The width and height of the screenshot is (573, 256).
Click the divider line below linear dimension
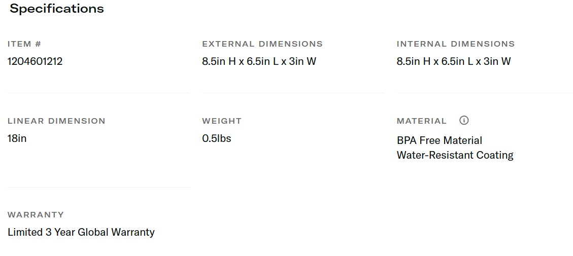98,188
